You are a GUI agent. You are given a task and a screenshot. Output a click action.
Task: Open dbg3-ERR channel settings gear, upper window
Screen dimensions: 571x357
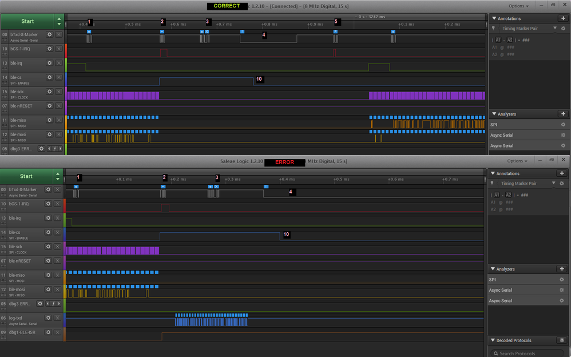[x=42, y=149]
